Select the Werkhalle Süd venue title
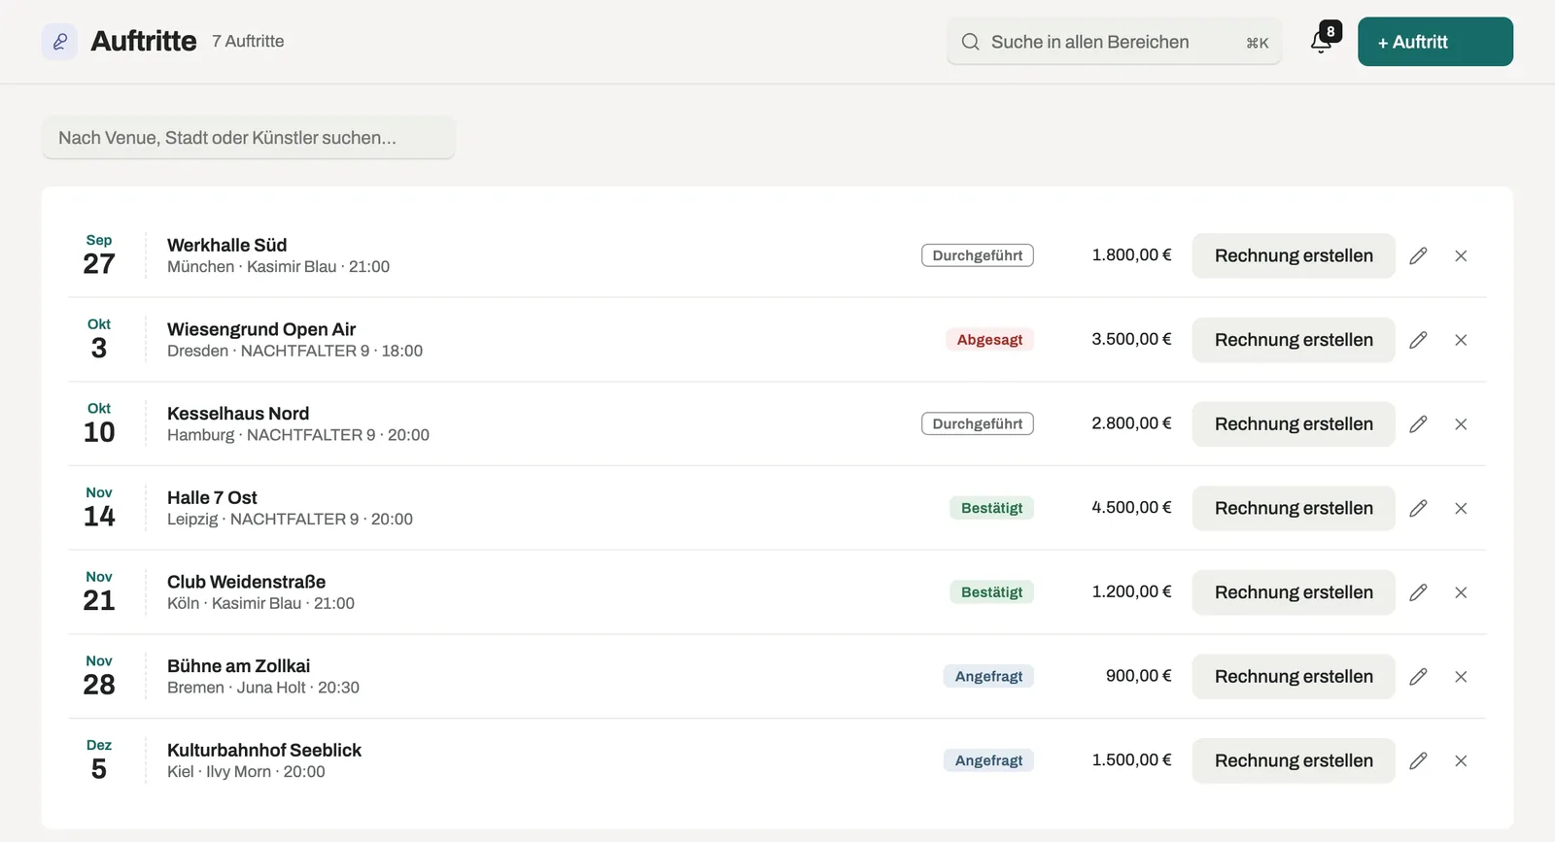Viewport: 1555px width, 842px height. [x=226, y=245]
